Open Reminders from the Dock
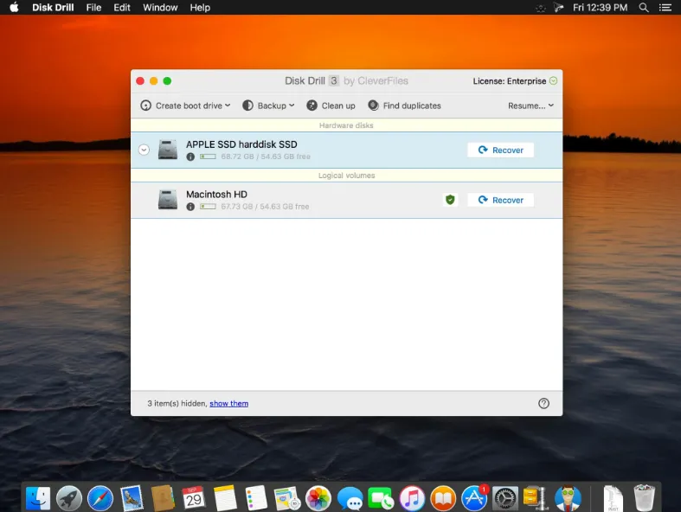681x512 pixels. 256,497
